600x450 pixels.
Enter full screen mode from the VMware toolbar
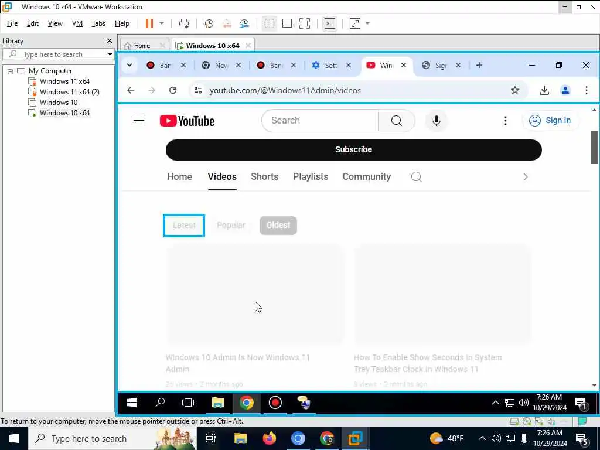(x=305, y=23)
